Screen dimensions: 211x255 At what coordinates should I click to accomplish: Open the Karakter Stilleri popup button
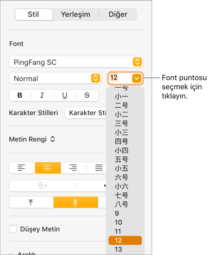point(86,113)
